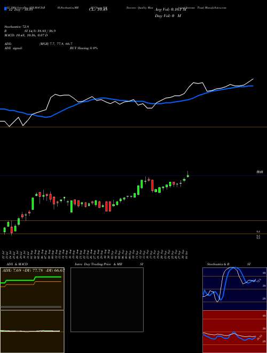This screenshot has width=267, height=353.
Task: Click the blue 12 Day legend square
Action: (5, 9)
